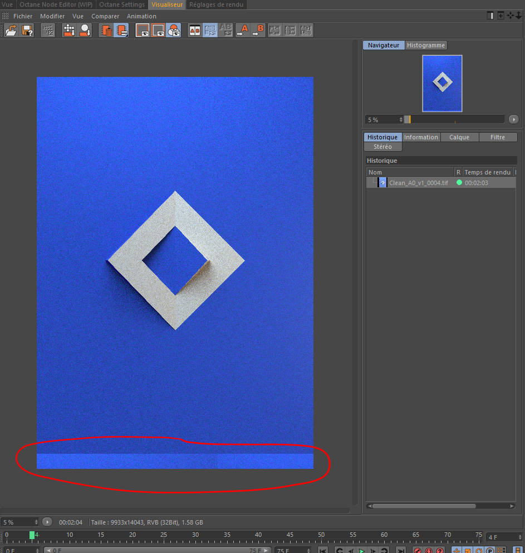The height and width of the screenshot is (553, 525).
Task: Click the history scrollbar left arrow
Action: (x=369, y=506)
